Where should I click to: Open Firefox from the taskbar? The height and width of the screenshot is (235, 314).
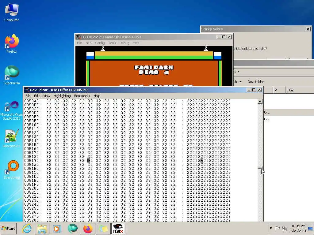pos(88,228)
